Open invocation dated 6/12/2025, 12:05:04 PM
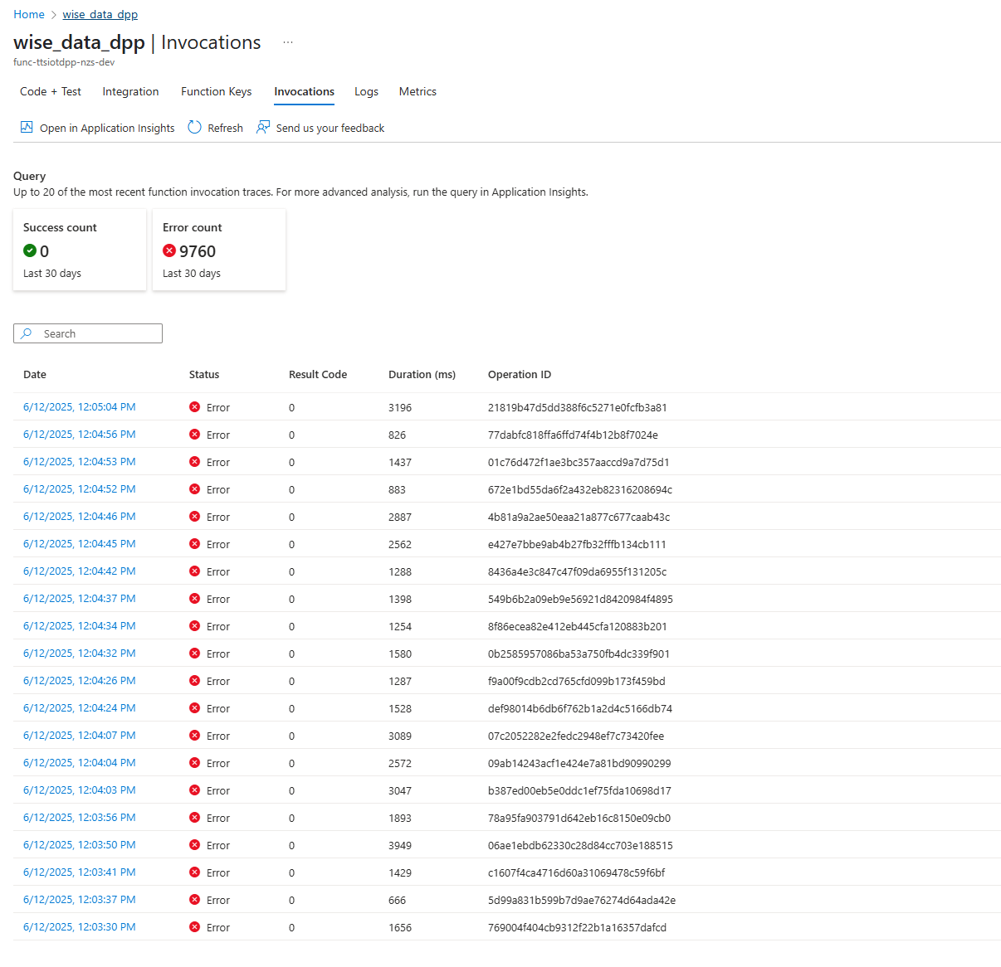 [x=80, y=407]
